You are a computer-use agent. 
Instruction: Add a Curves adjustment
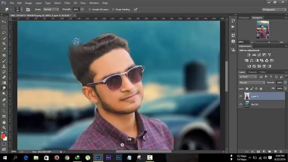[259, 55]
